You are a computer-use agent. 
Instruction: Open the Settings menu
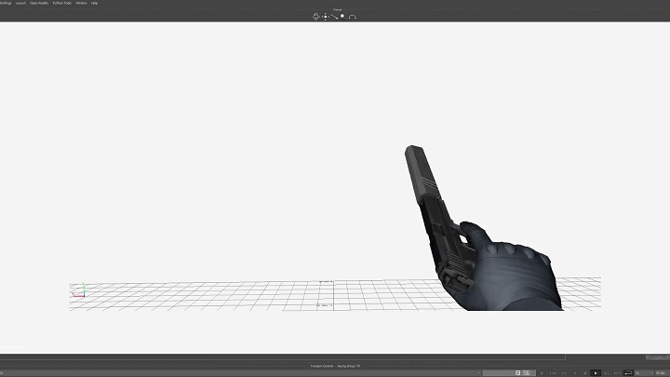click(5, 3)
